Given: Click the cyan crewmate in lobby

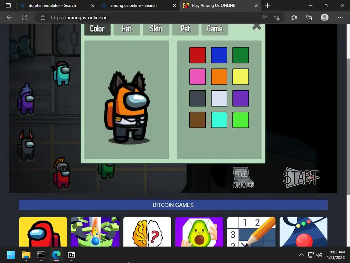Looking at the screenshot, I should click(x=62, y=73).
